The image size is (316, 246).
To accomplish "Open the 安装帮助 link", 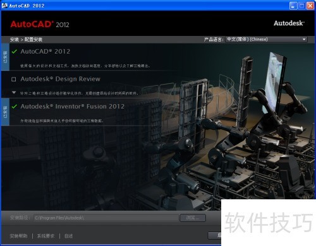I will pyautogui.click(x=18, y=236).
